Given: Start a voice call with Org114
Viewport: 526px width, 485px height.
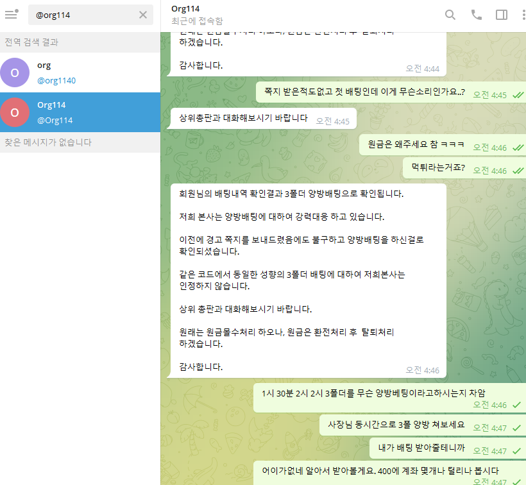Looking at the screenshot, I should [476, 15].
